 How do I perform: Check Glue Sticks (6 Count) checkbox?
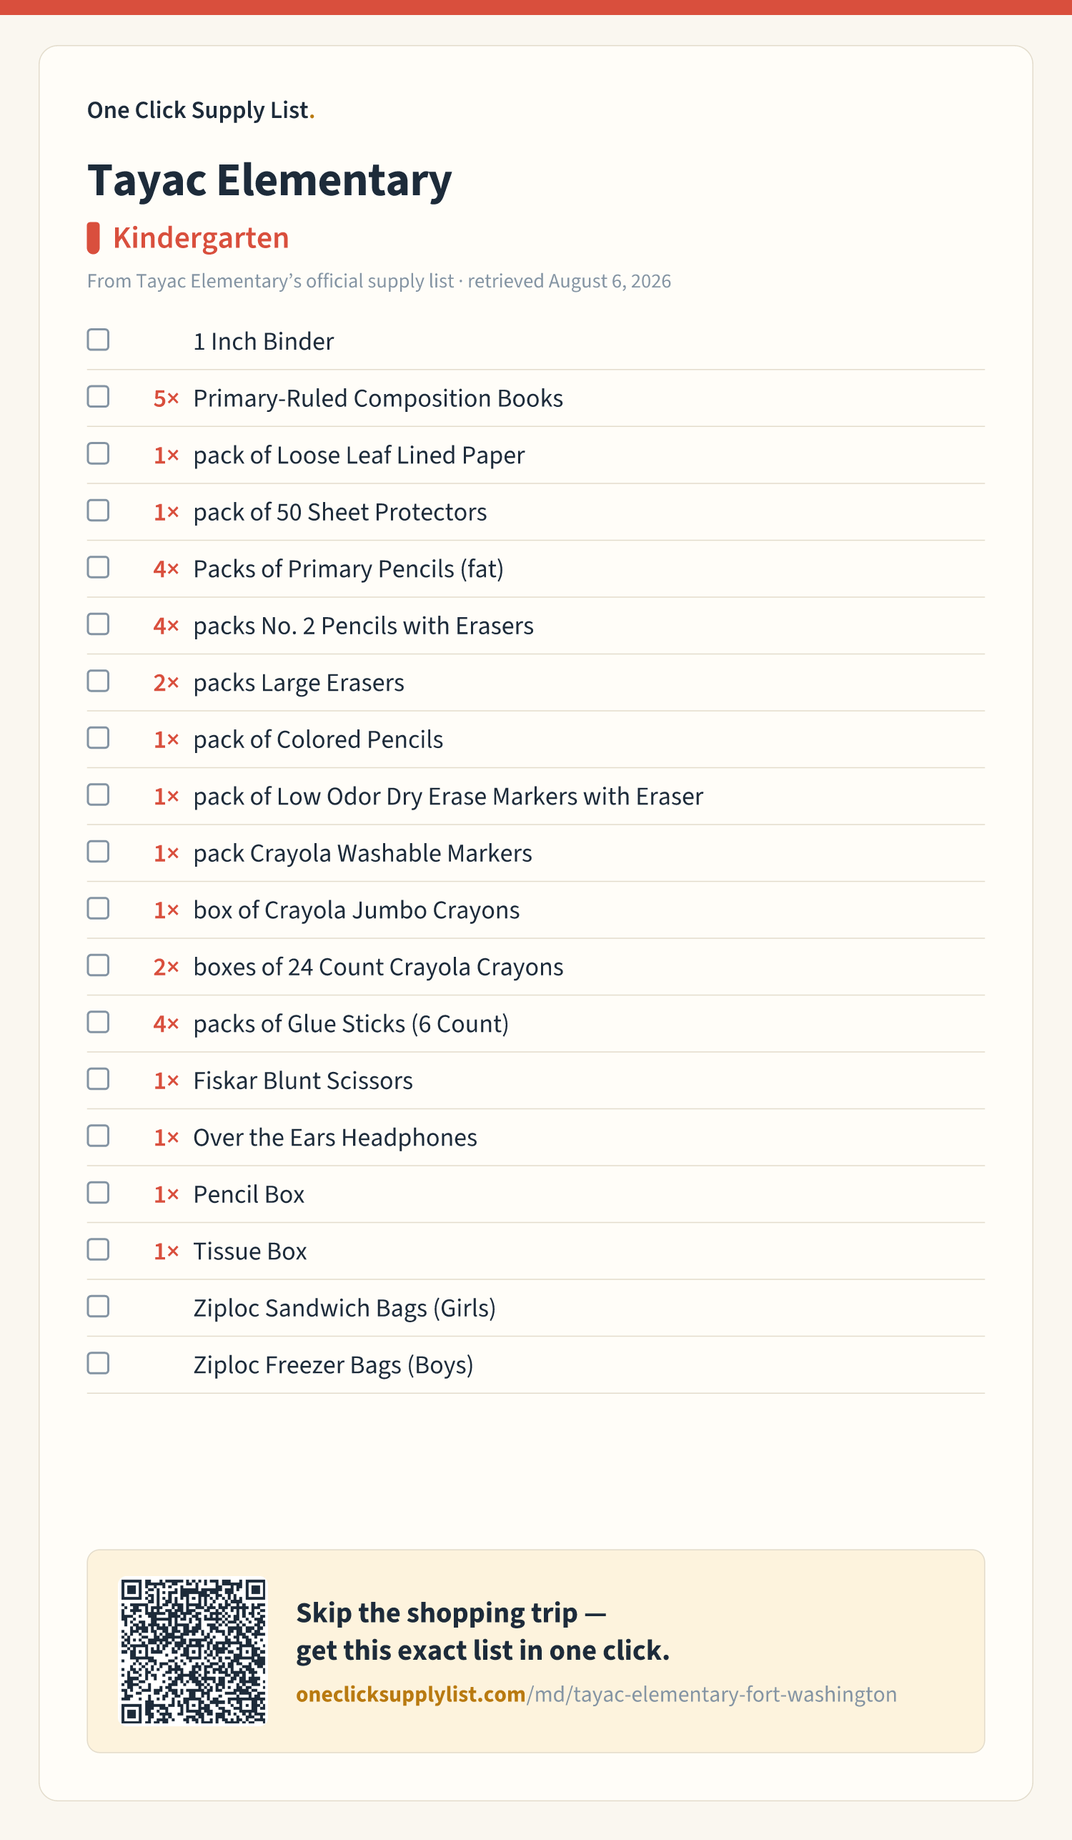pyautogui.click(x=98, y=1022)
